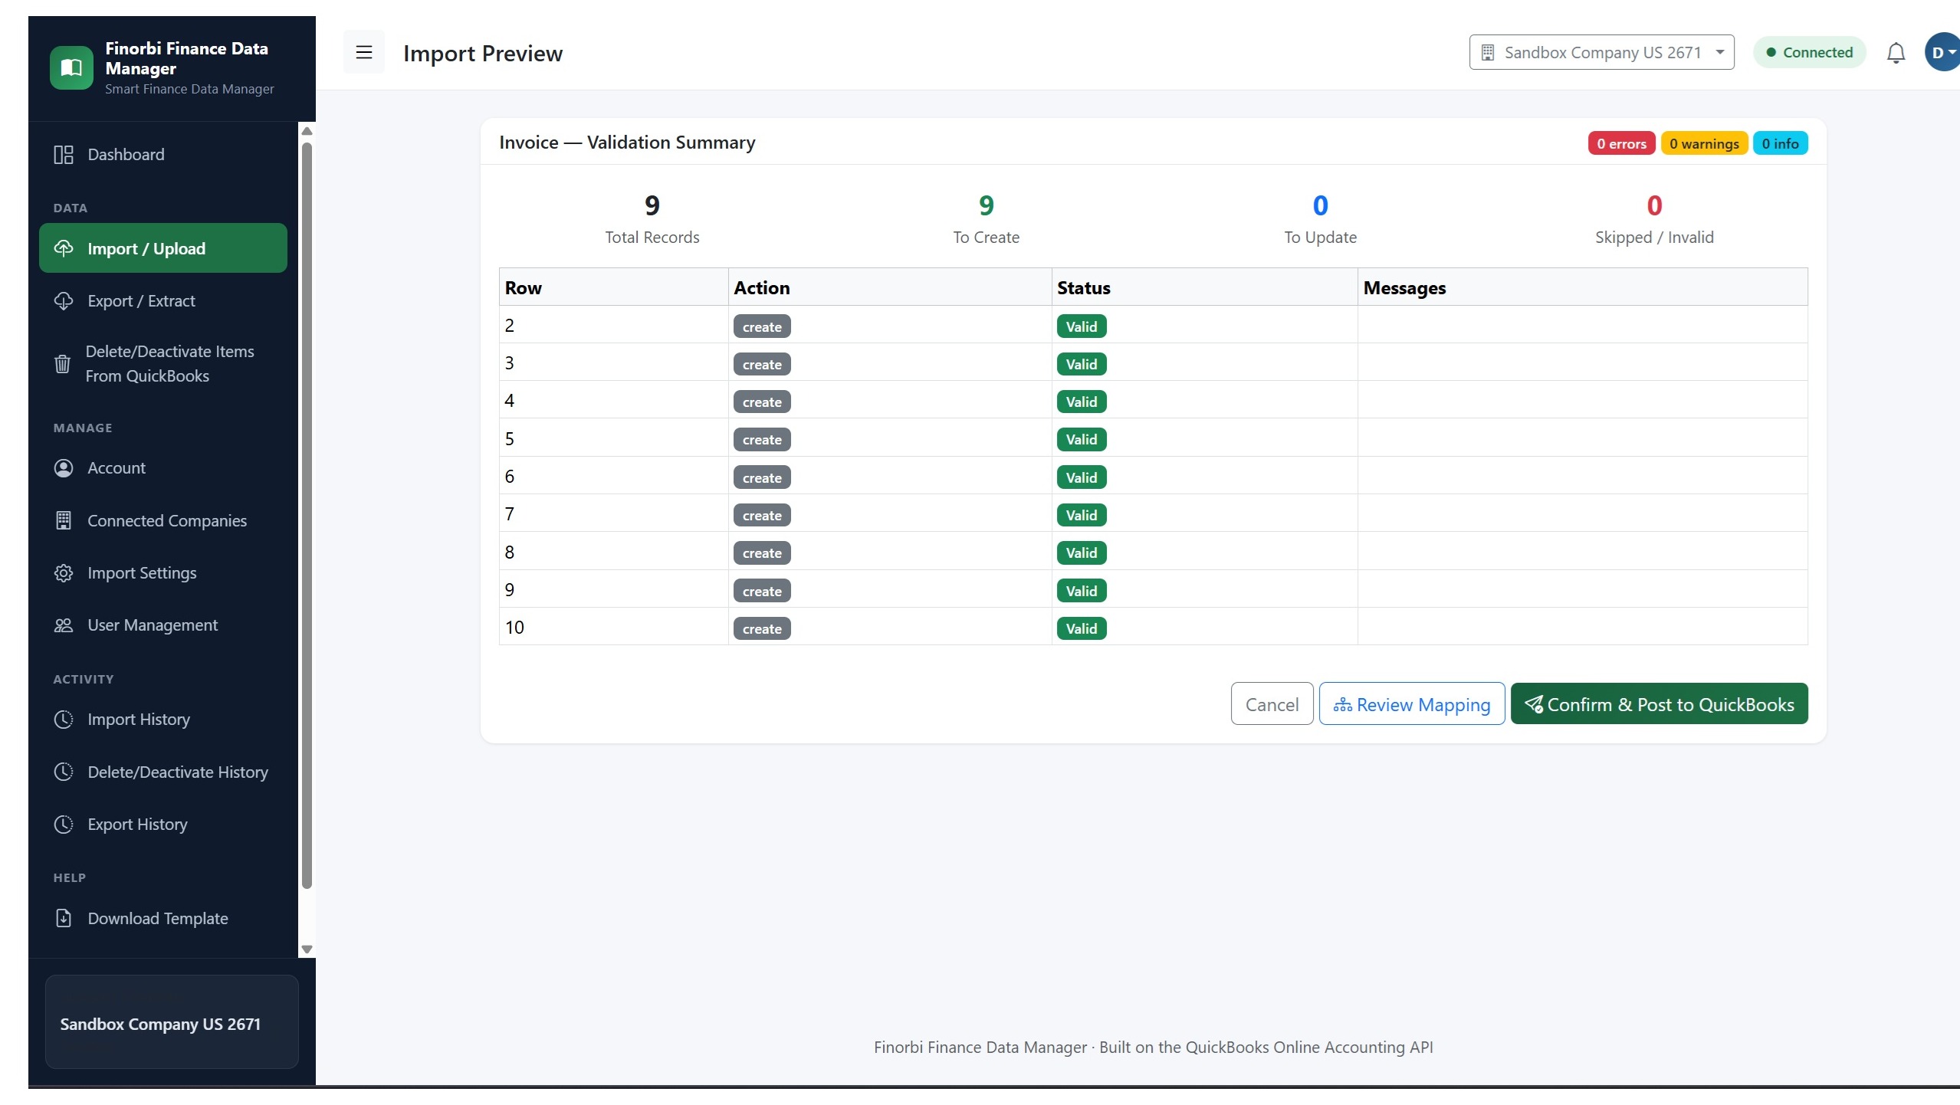View Import History
Viewport: 1960px width, 1105px height.
pyautogui.click(x=163, y=720)
